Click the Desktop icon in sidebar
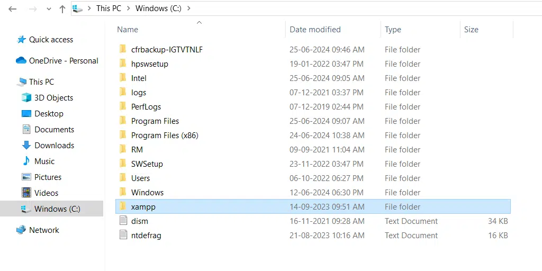 click(26, 114)
